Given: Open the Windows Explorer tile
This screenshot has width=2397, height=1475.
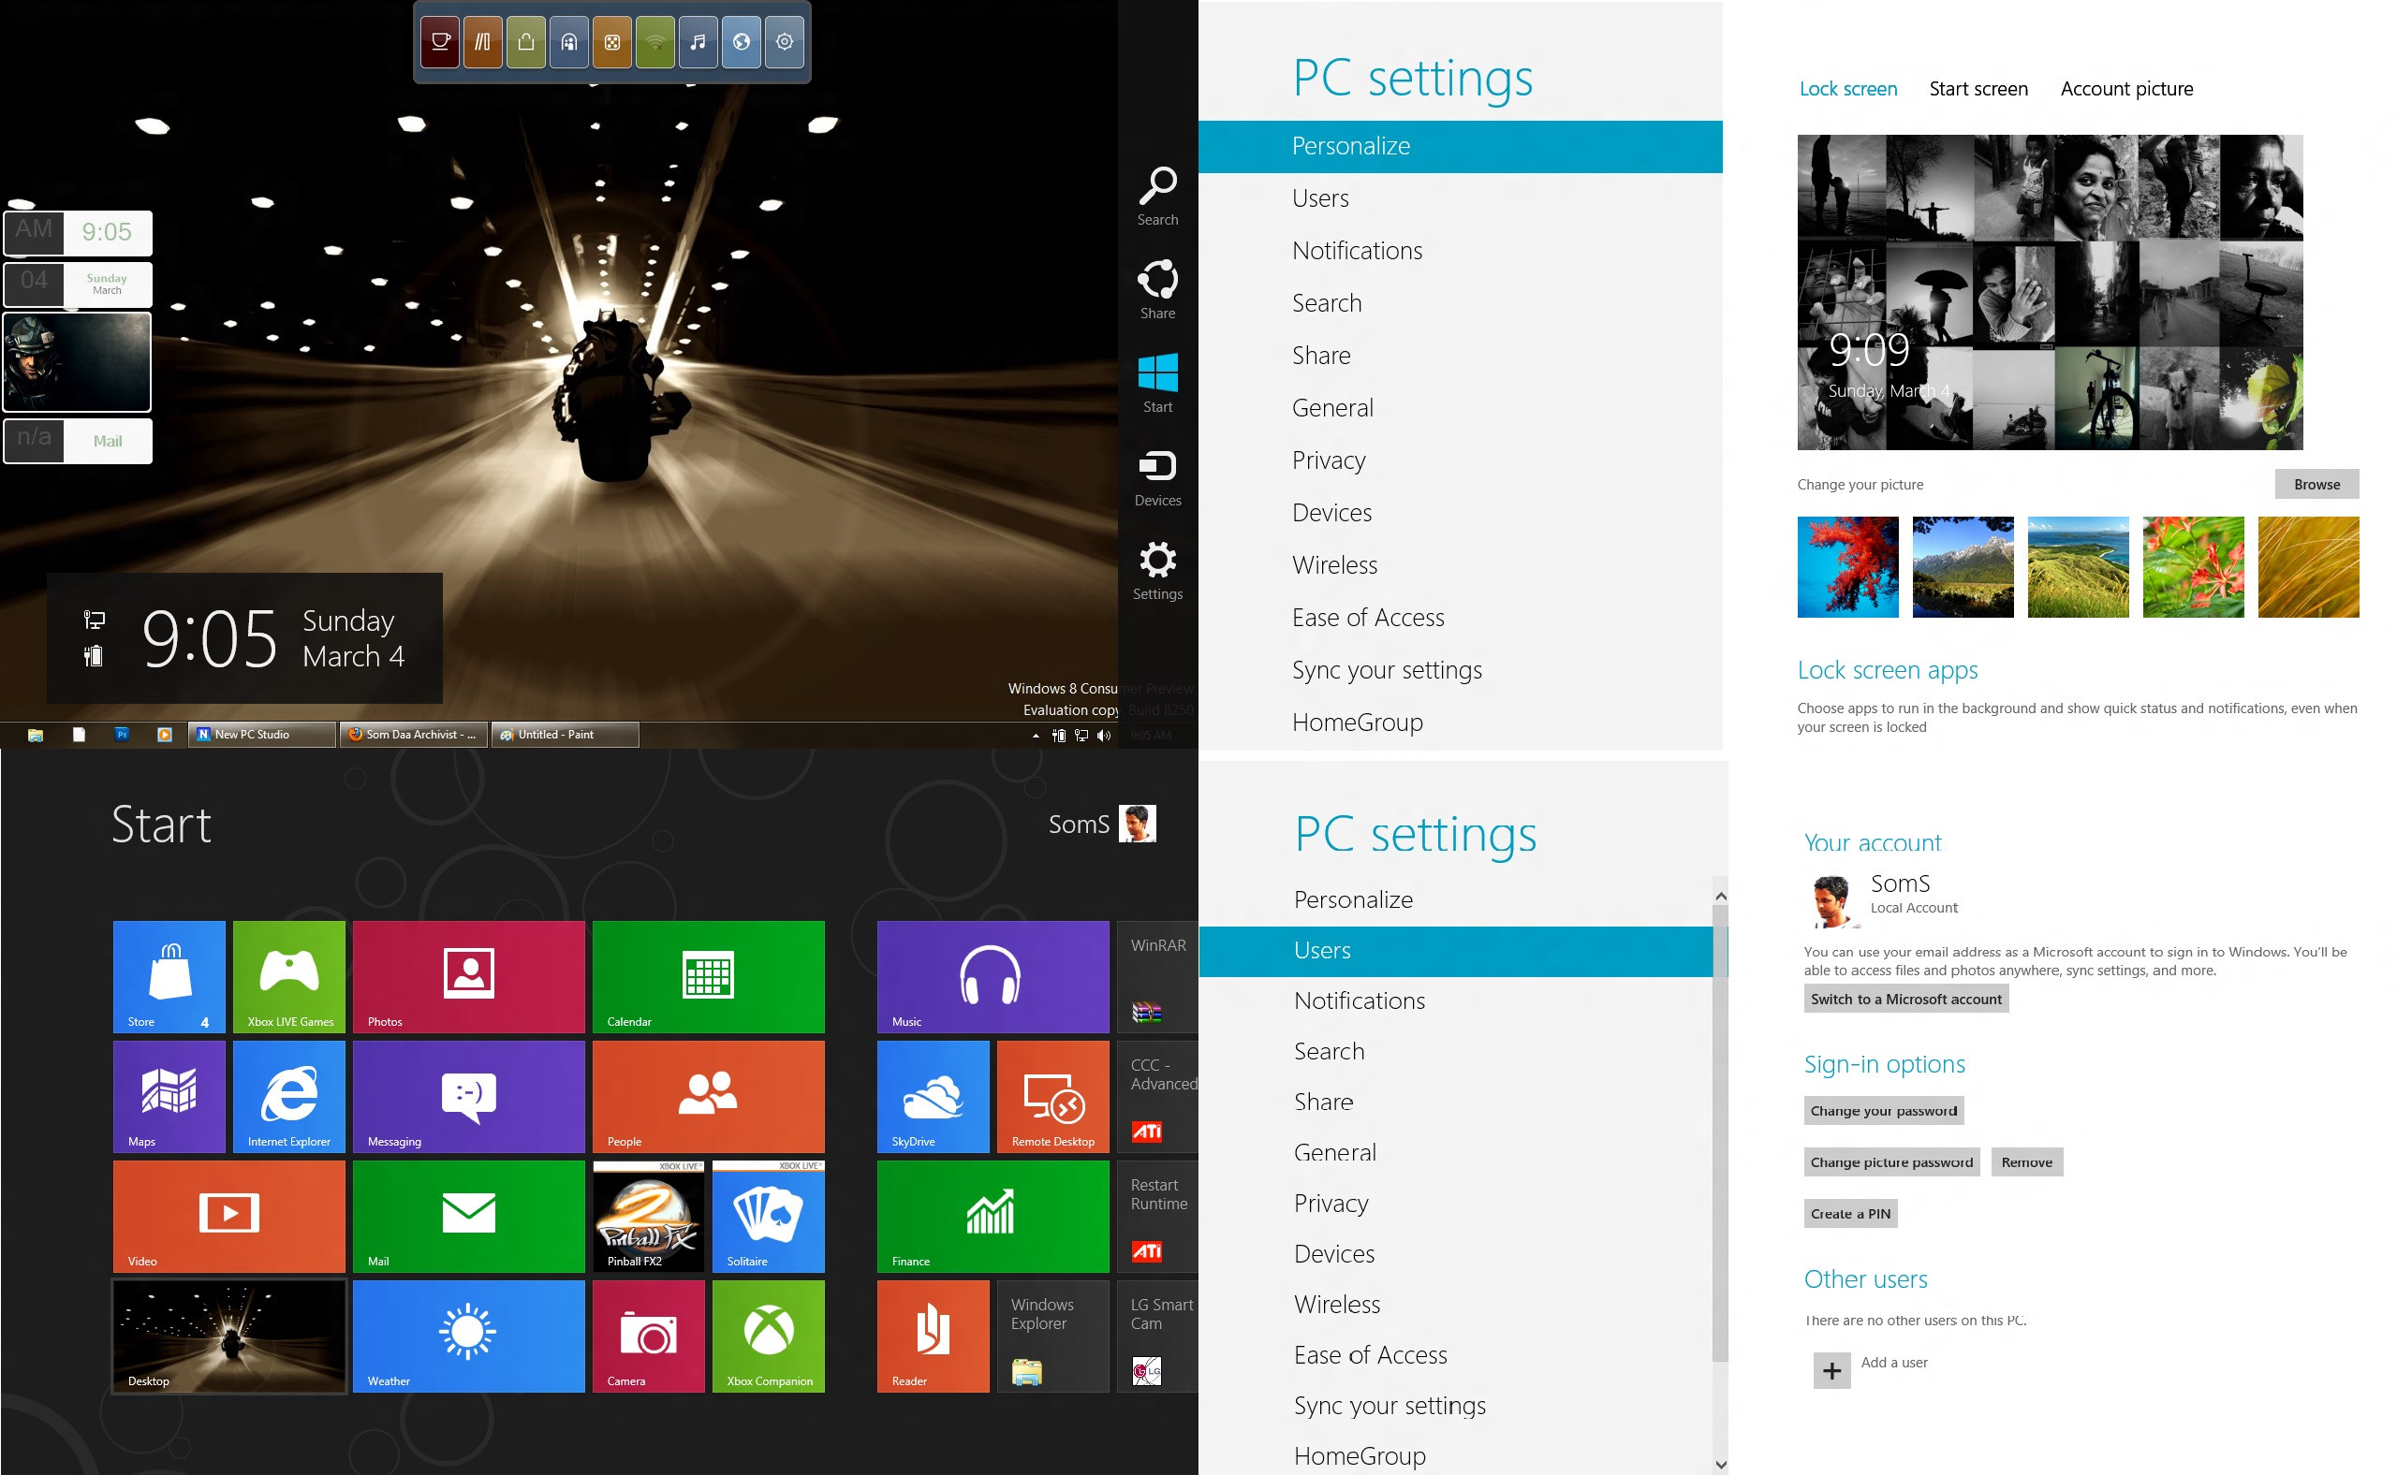Looking at the screenshot, I should 1053,1336.
